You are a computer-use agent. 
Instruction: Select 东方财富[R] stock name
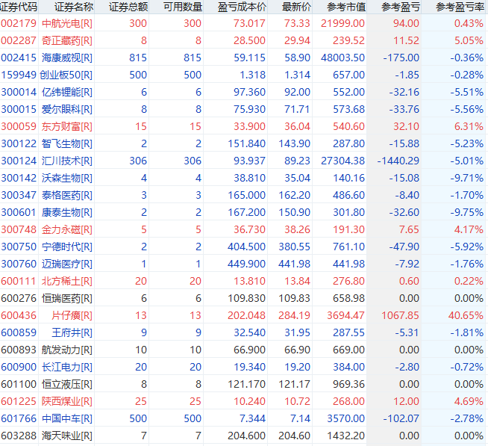67,126
